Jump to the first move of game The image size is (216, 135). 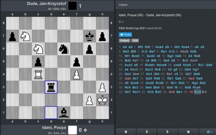pos(126,132)
